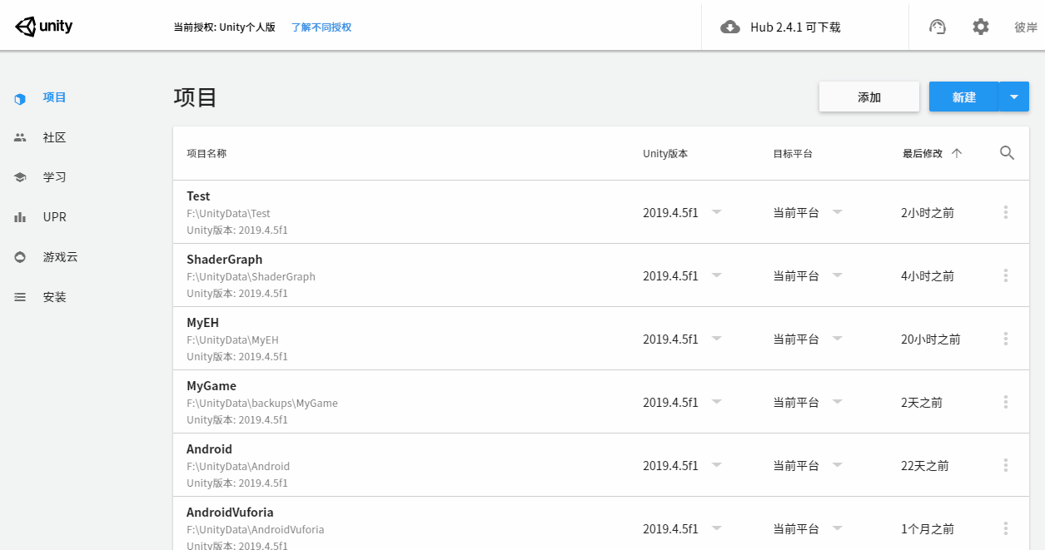Select the UPR sidebar item
Viewport: 1045px width, 550px height.
54,217
